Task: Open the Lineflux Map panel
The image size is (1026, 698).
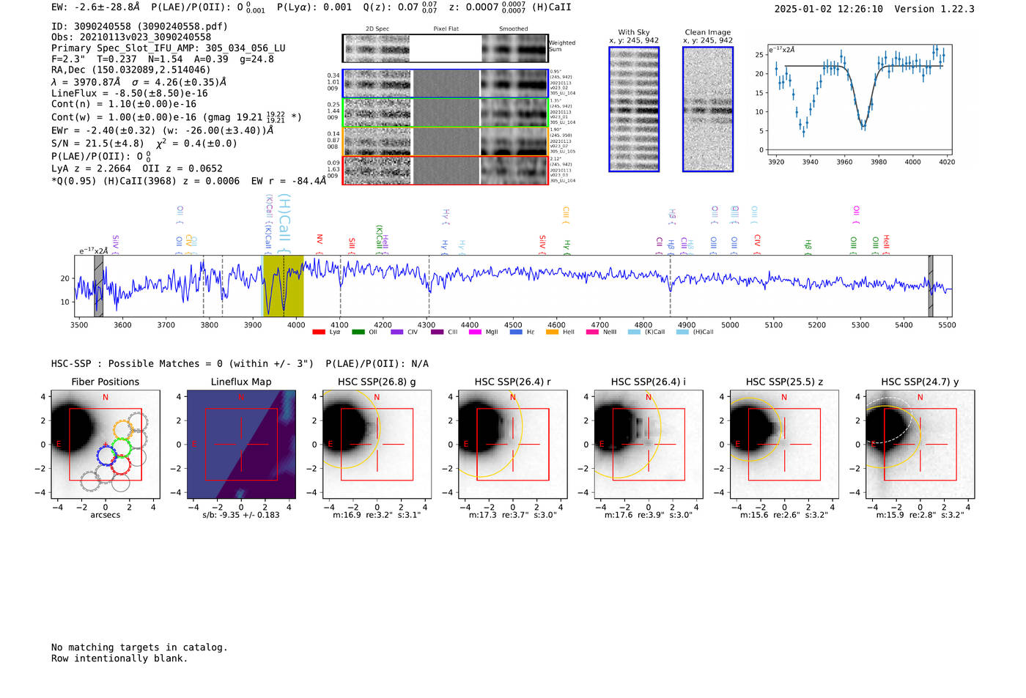Action: point(241,445)
